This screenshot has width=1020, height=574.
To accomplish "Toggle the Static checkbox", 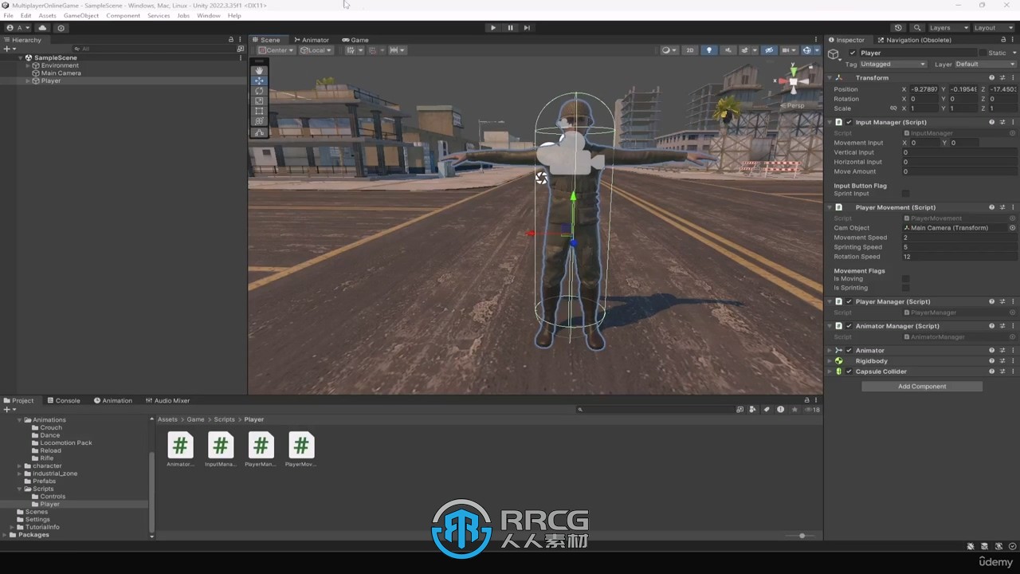I will point(983,53).
